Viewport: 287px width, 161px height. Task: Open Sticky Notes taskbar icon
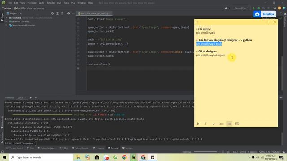pos(152,157)
